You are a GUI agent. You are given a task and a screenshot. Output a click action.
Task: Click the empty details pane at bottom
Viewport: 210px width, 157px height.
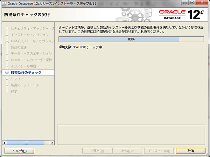pyautogui.click(x=131, y=135)
